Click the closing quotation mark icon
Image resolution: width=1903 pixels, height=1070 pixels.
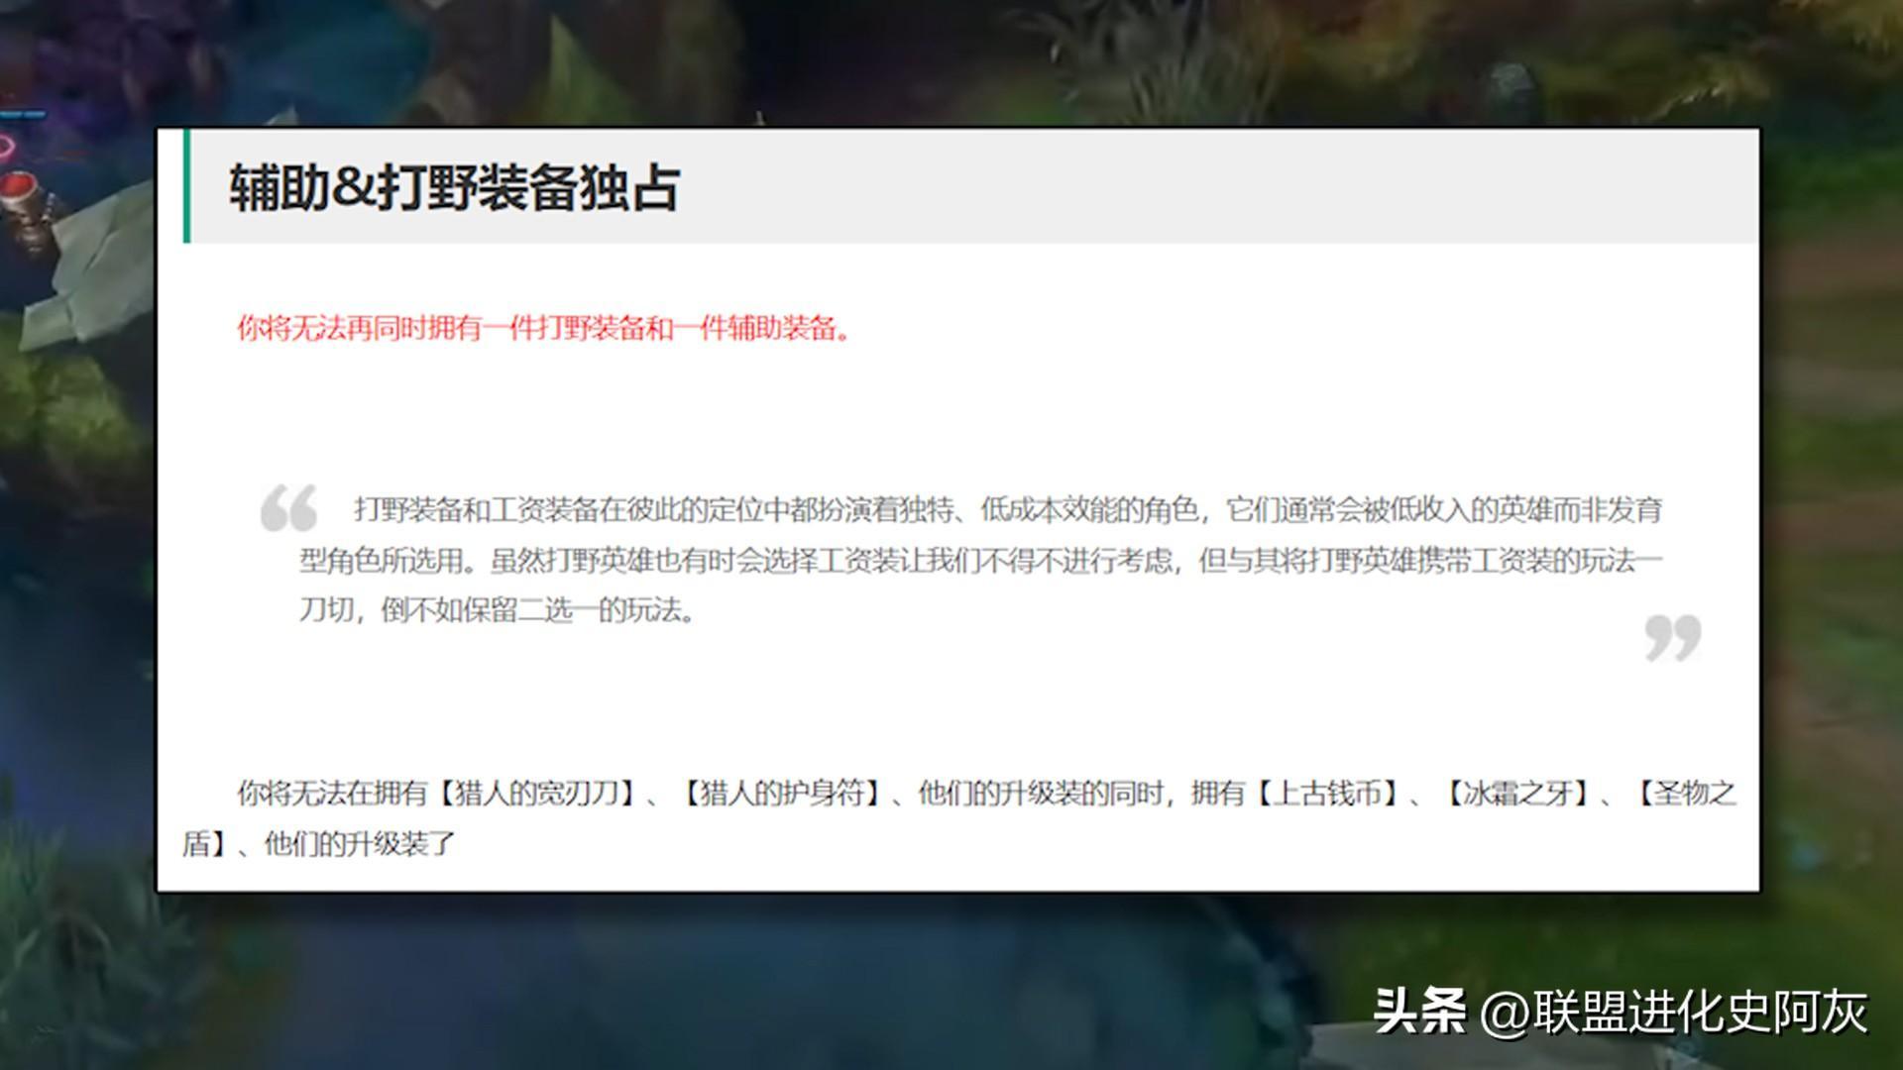pyautogui.click(x=1672, y=637)
